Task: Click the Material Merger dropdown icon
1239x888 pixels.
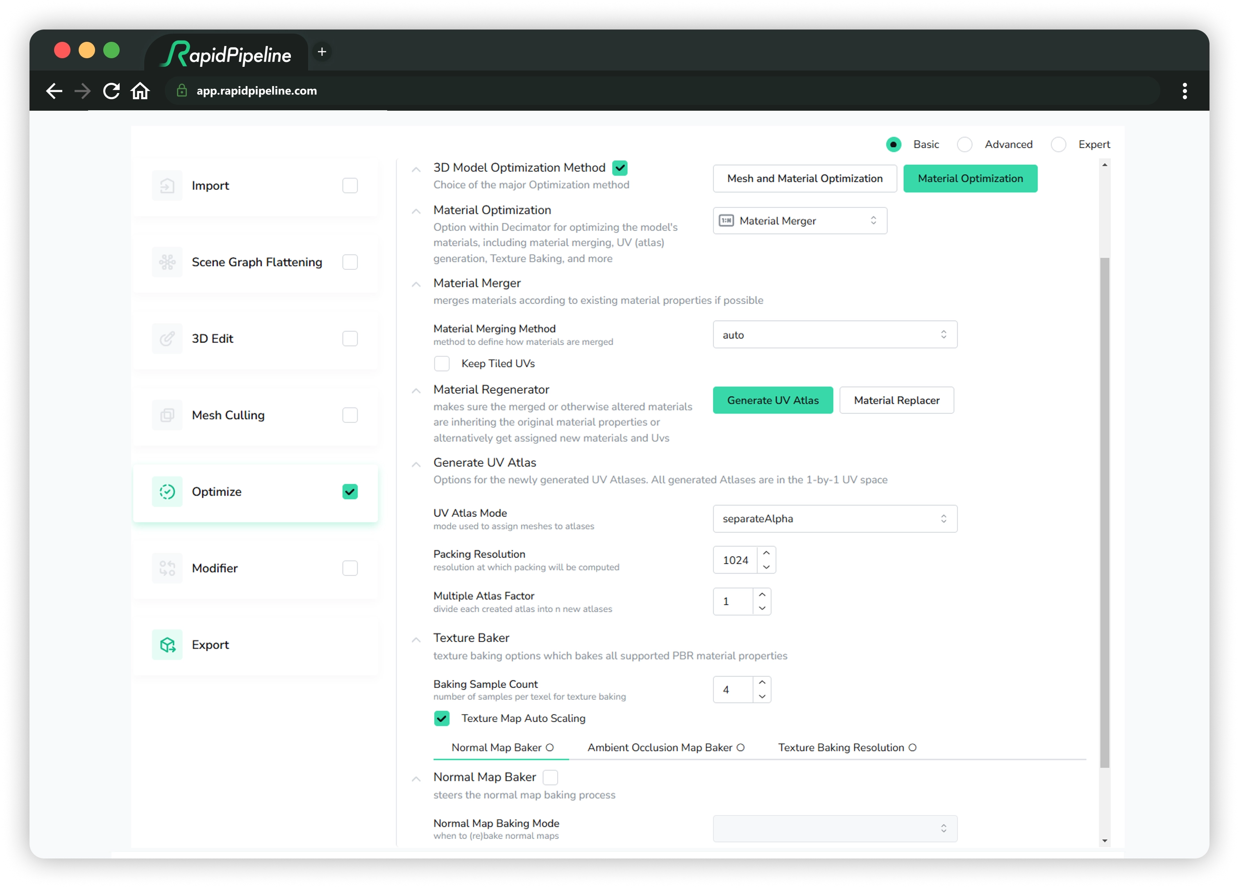Action: pos(726,220)
